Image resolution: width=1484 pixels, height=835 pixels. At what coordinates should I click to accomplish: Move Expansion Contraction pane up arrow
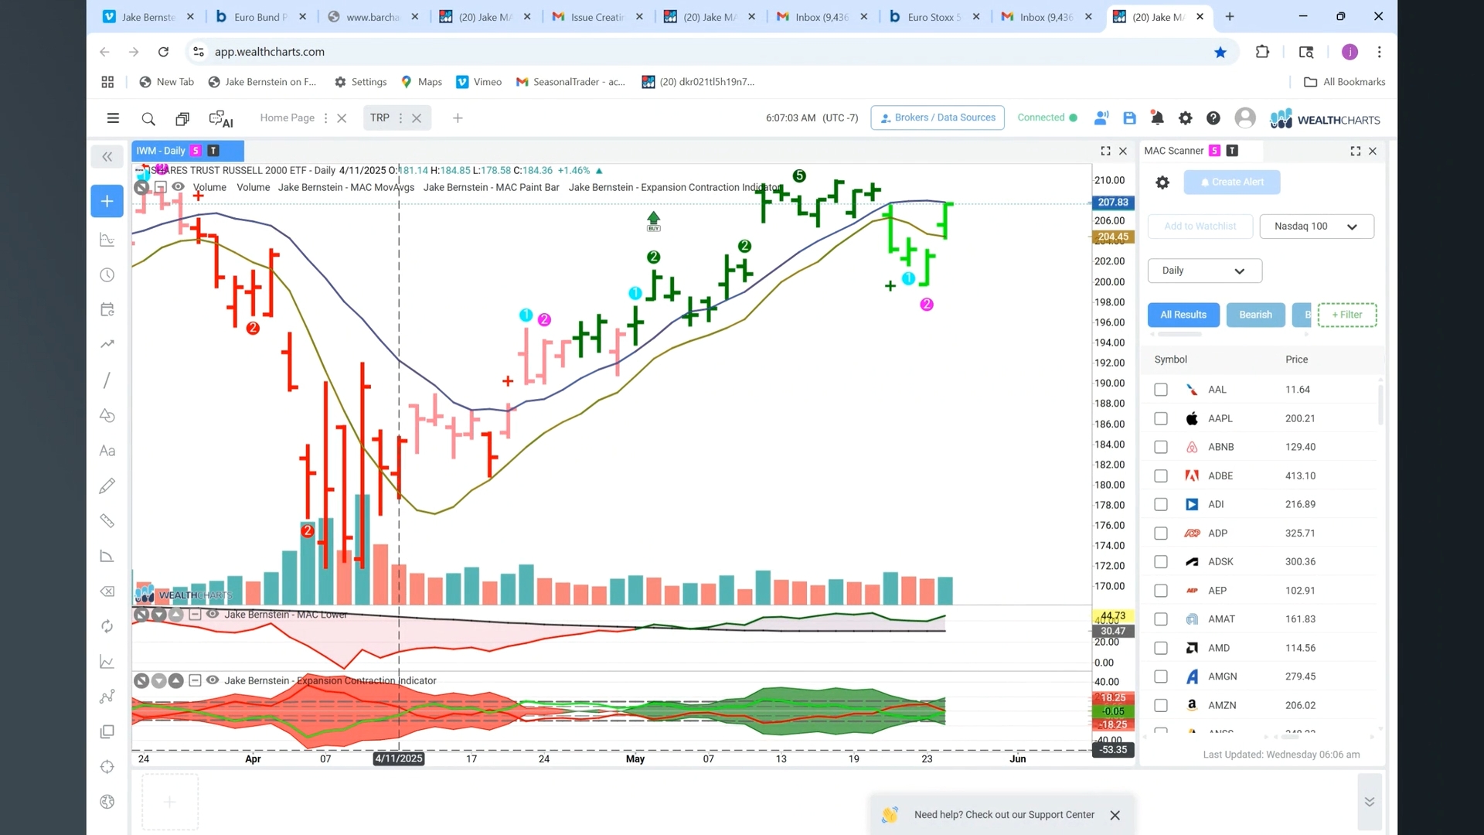click(176, 680)
